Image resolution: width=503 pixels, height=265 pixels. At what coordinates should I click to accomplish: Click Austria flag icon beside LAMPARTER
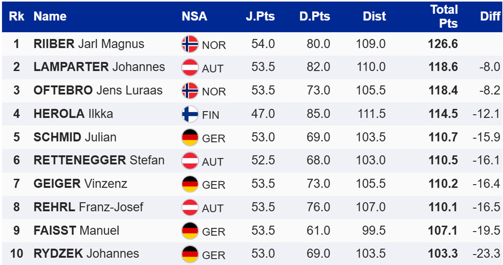coord(190,67)
